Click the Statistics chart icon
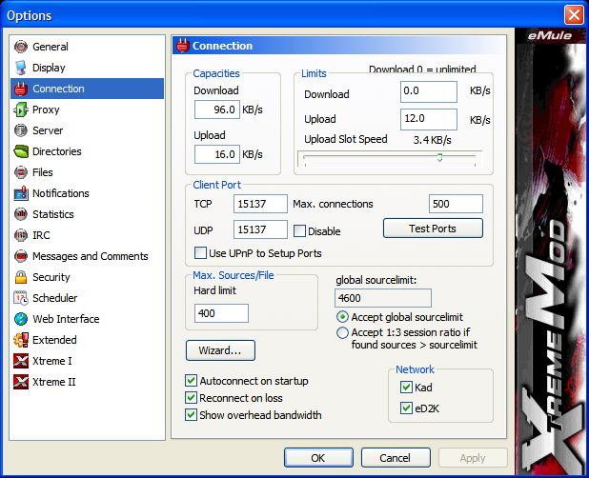Screen dimensions: 589x478 click(x=21, y=214)
